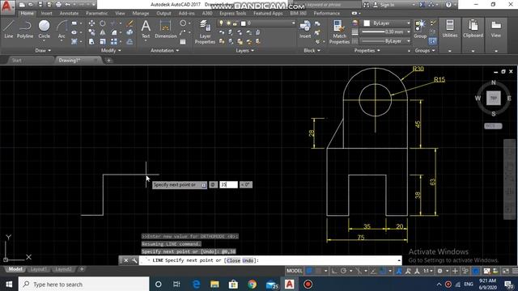Expand the Block panel
The image size is (518, 291).
point(312,50)
